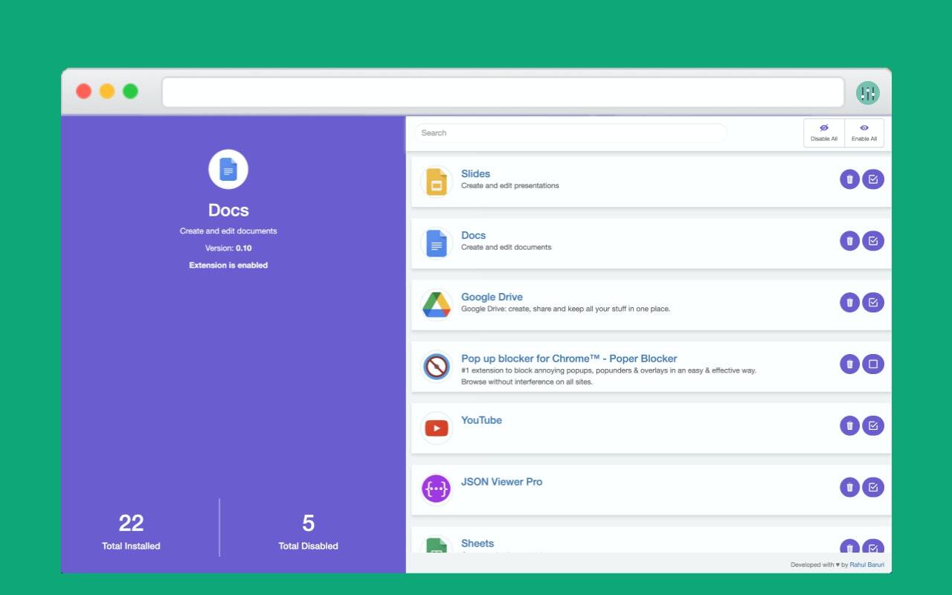Click the large Docs icon in details panel
The height and width of the screenshot is (595, 952).
(228, 170)
